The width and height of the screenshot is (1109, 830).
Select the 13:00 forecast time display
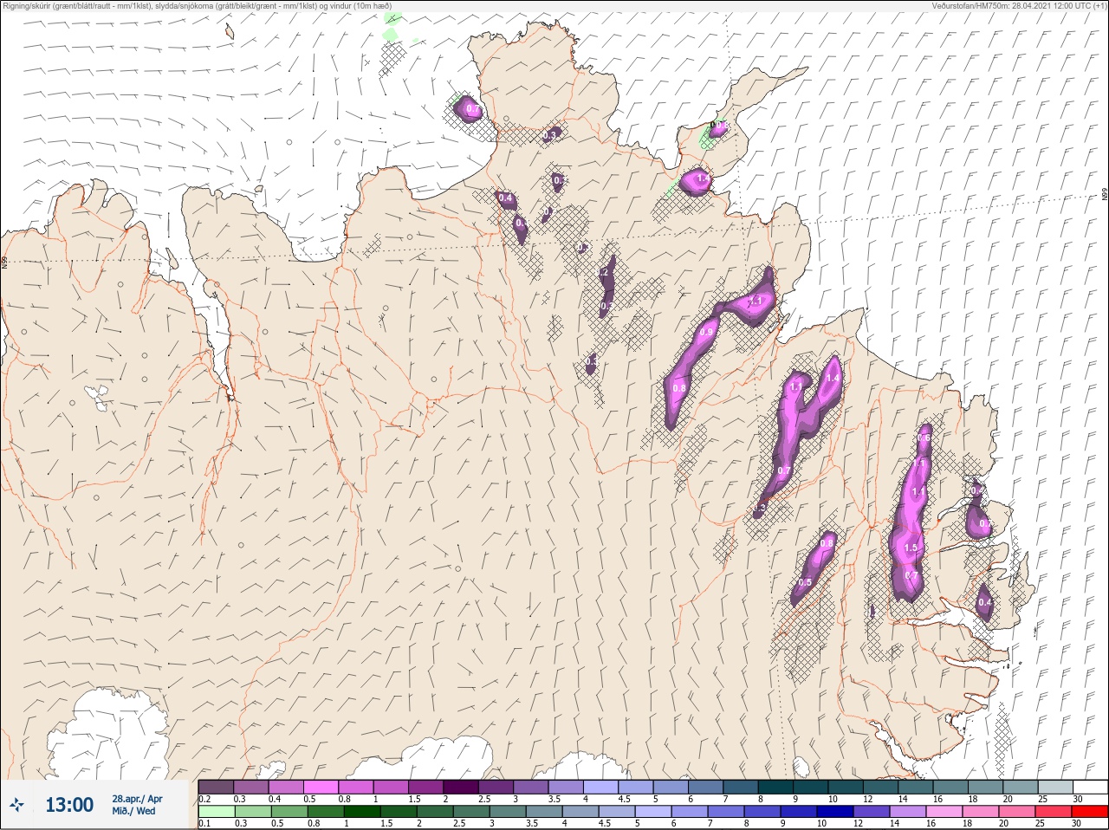point(69,805)
